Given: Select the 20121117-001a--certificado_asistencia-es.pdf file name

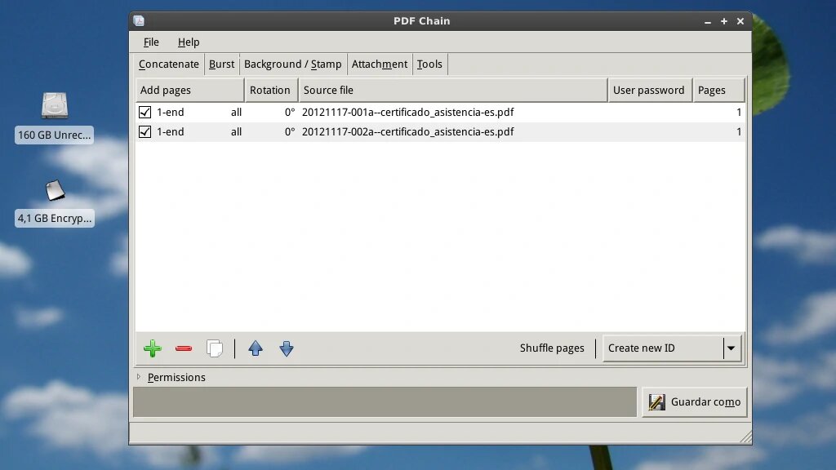Looking at the screenshot, I should (x=408, y=113).
